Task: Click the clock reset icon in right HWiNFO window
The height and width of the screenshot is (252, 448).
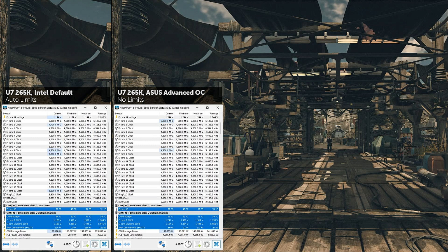Action: pos(188,244)
